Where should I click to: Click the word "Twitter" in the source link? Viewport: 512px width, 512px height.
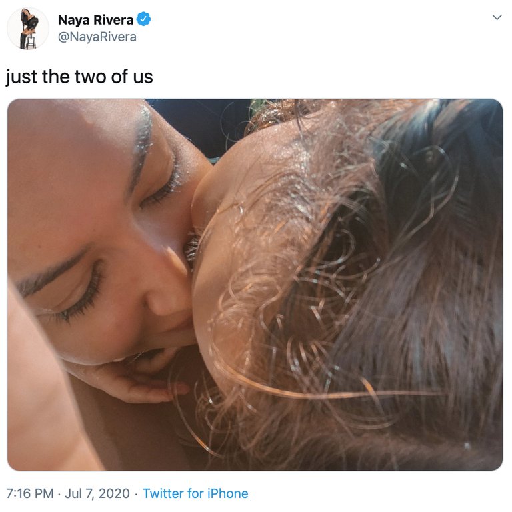tap(163, 493)
